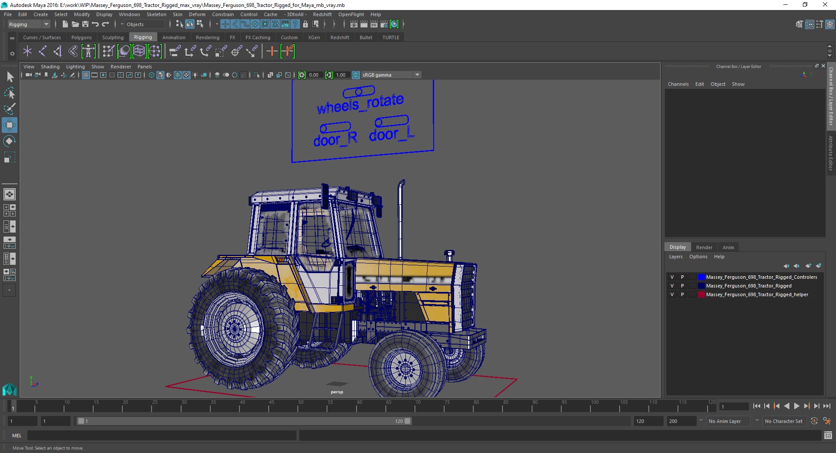This screenshot has width=836, height=453.
Task: Toggle display type box of Tractor_Rigged layer
Action: click(x=692, y=286)
